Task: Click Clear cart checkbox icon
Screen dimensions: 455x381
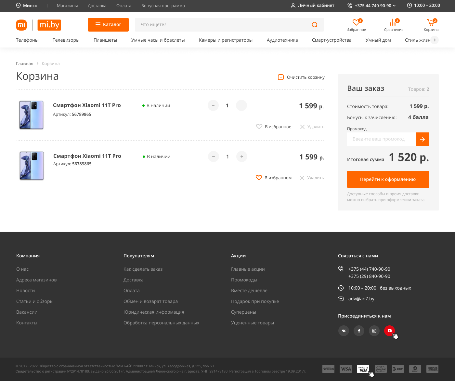Action: point(281,77)
